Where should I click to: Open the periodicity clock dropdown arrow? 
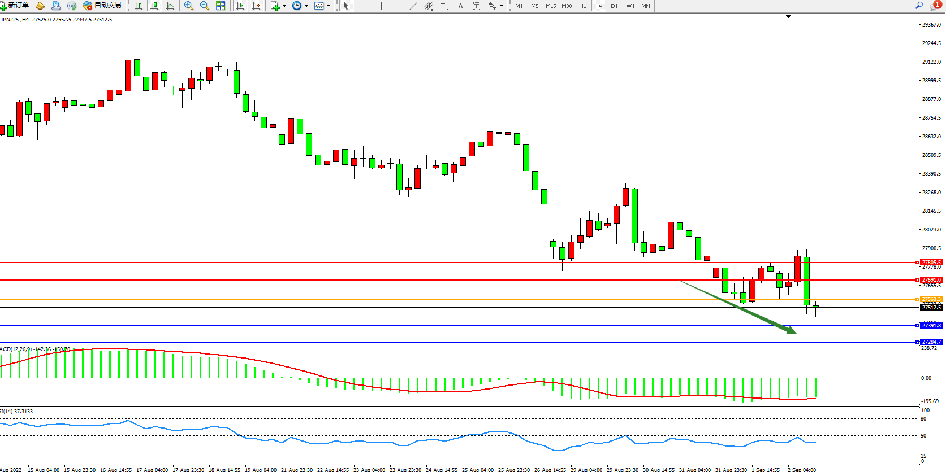pos(306,6)
